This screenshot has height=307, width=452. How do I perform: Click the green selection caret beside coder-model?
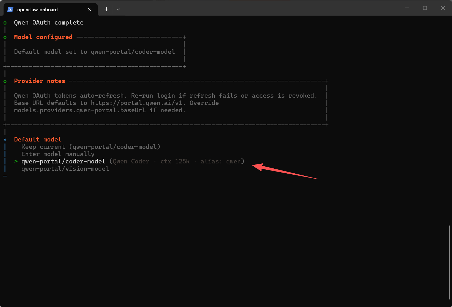pos(16,161)
